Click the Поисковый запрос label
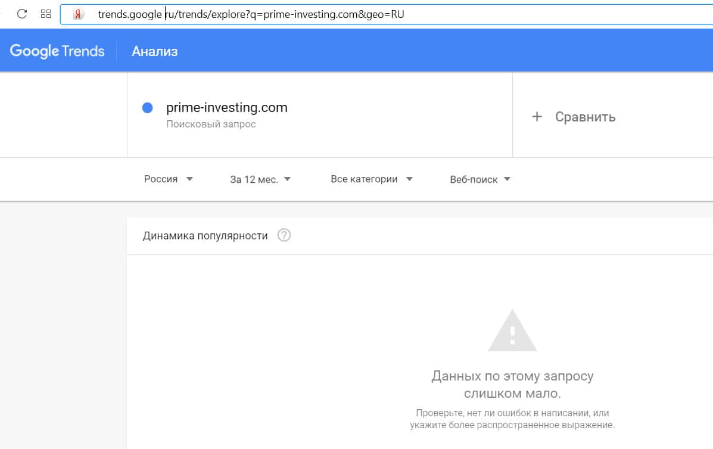The image size is (713, 449). point(211,124)
